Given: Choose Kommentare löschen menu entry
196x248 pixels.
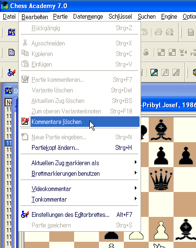Looking at the screenshot, I should (80, 122).
